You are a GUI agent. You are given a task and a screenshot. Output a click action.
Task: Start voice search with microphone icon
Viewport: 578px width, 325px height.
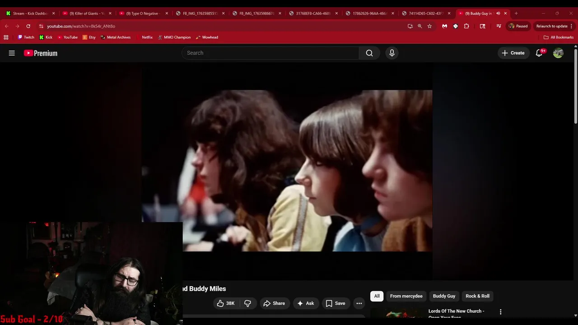click(x=392, y=53)
